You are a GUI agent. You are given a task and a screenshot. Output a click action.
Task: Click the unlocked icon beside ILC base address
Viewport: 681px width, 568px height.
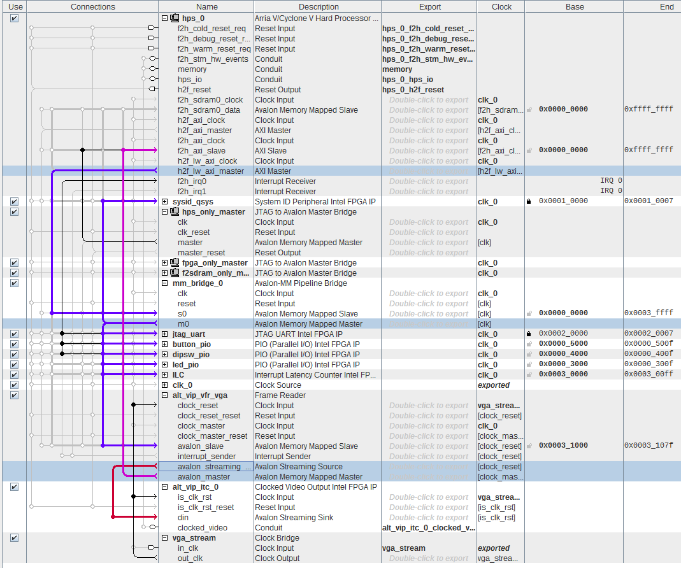(x=529, y=374)
